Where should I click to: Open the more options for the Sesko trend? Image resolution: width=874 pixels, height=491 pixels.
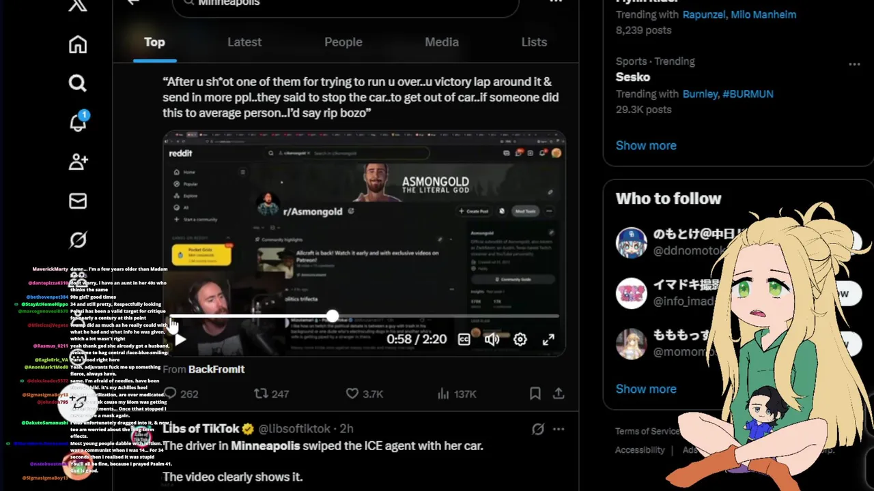(x=854, y=64)
